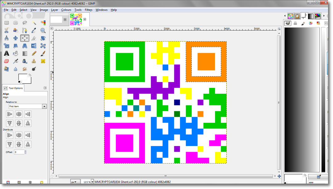Select the Crop tool
The image size is (333, 189).
(x=34, y=38)
